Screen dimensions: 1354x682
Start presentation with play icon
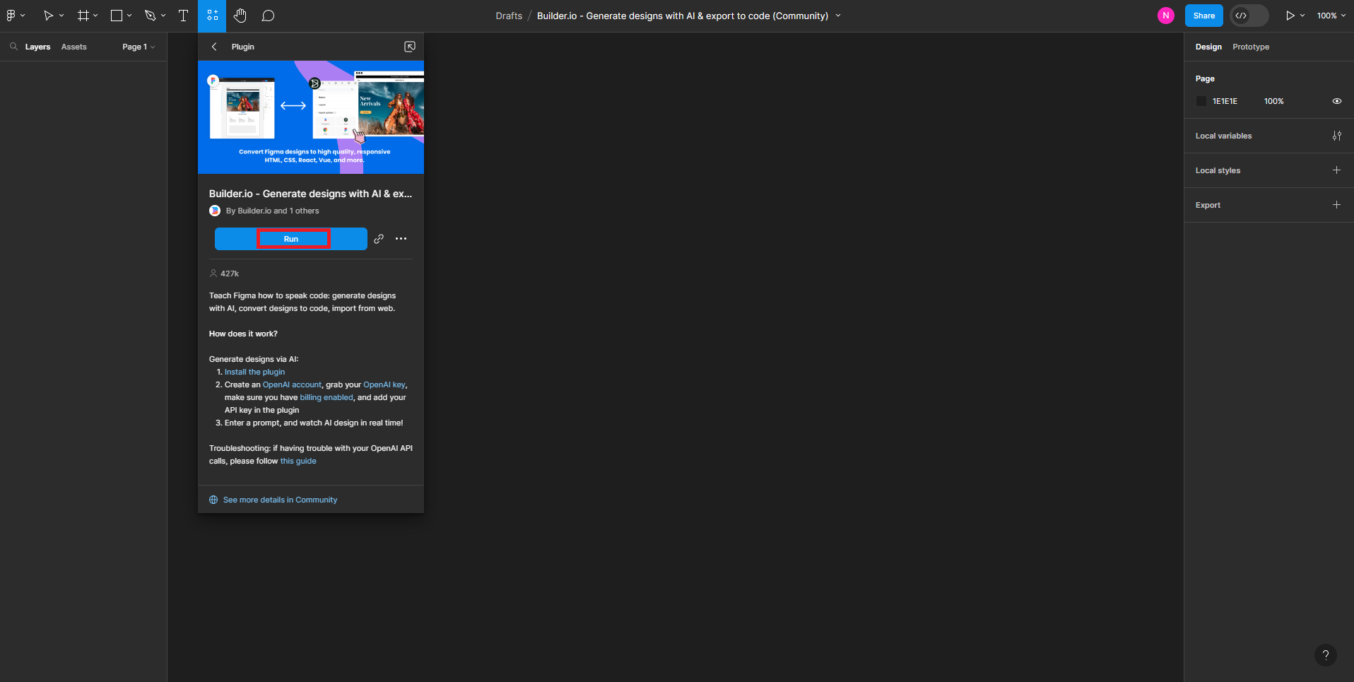point(1290,16)
